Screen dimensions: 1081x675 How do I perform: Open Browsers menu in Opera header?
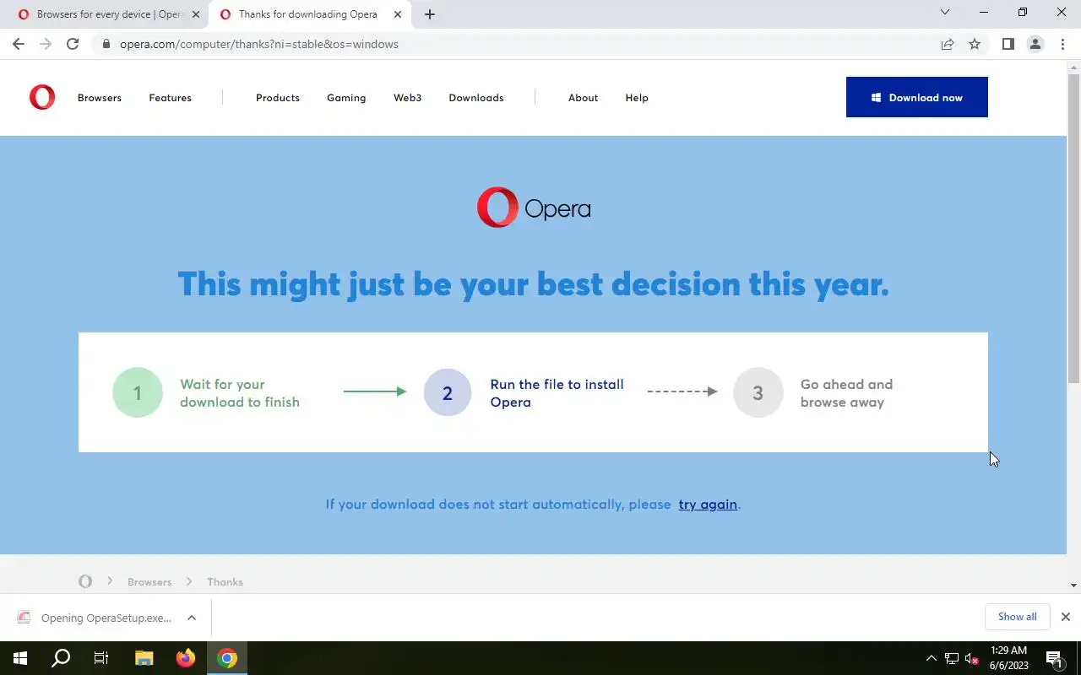pos(100,98)
